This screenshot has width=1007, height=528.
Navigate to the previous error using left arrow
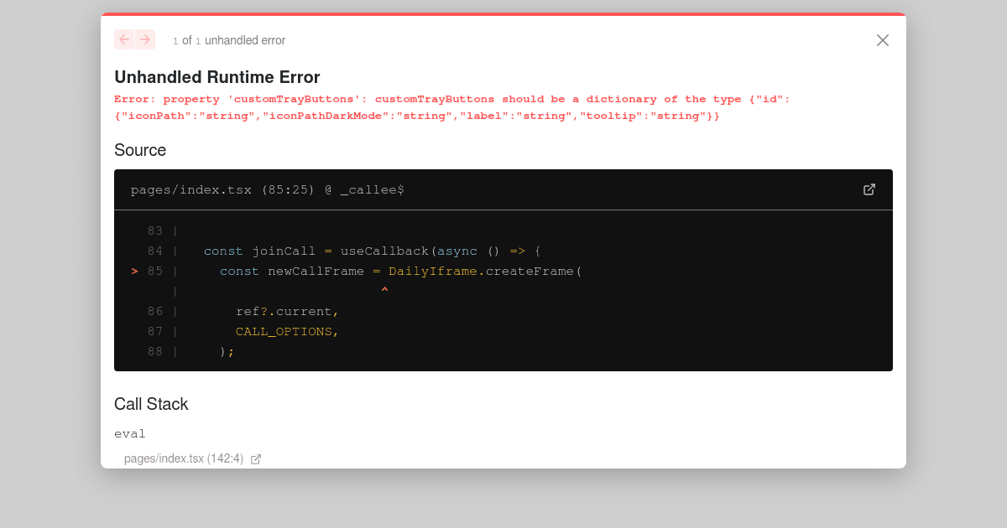click(x=123, y=39)
